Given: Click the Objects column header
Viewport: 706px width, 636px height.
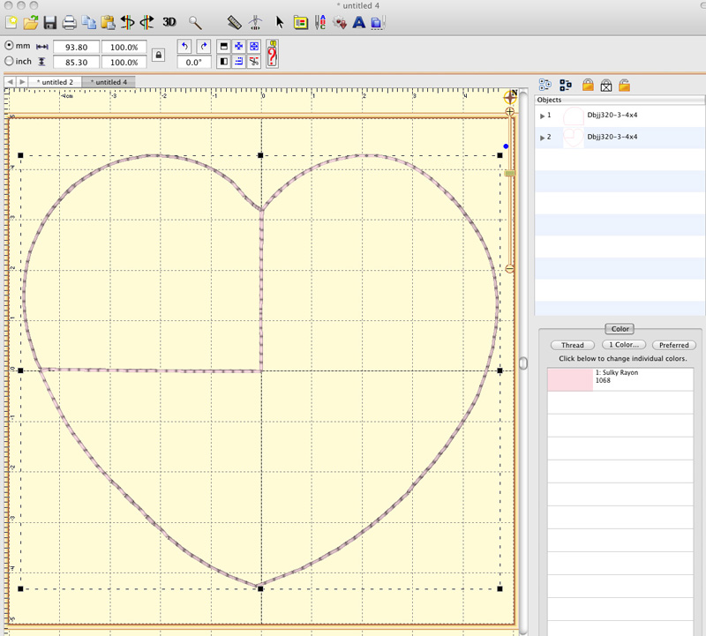Looking at the screenshot, I should [620, 100].
